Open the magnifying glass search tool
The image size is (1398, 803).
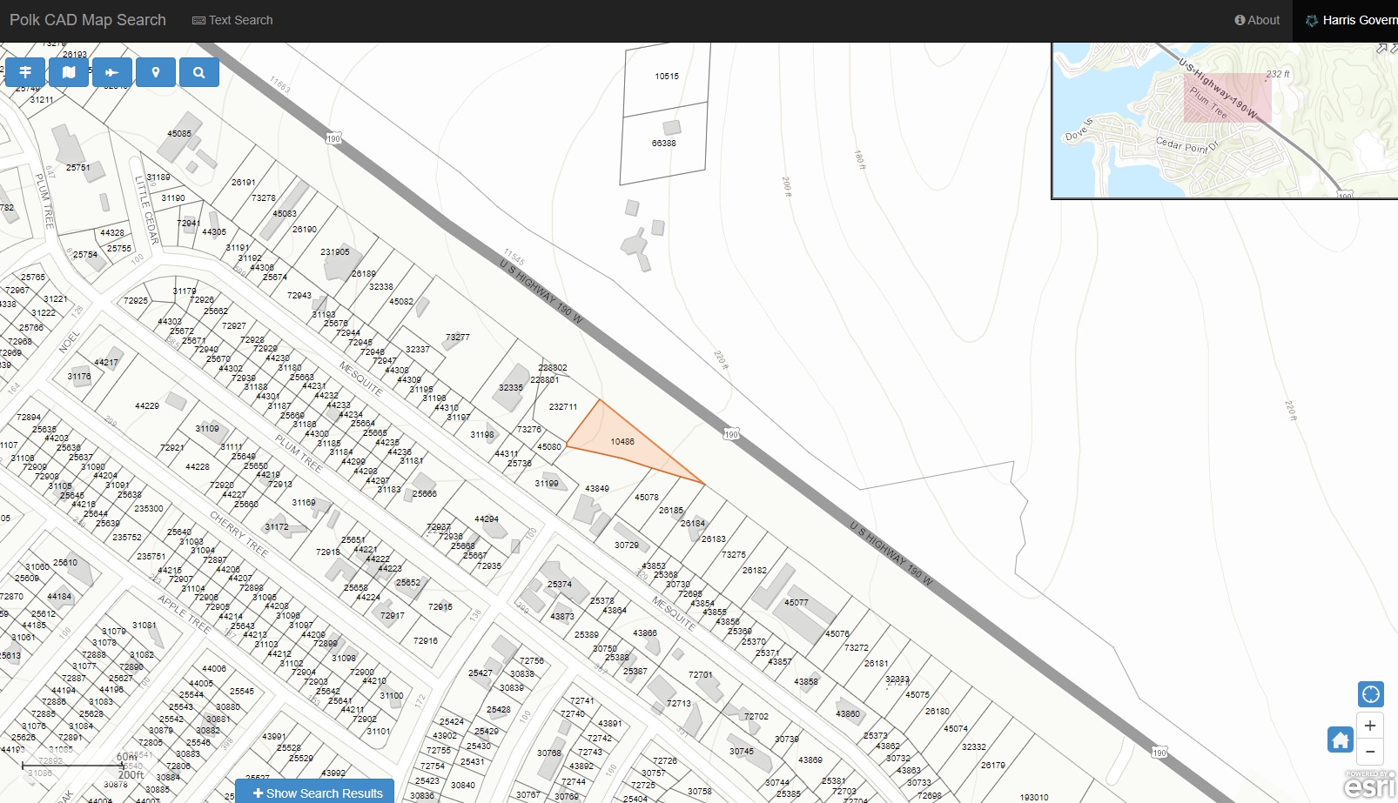coord(199,72)
